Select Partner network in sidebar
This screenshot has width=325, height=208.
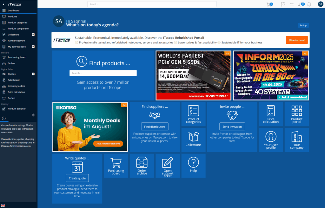[16, 41]
